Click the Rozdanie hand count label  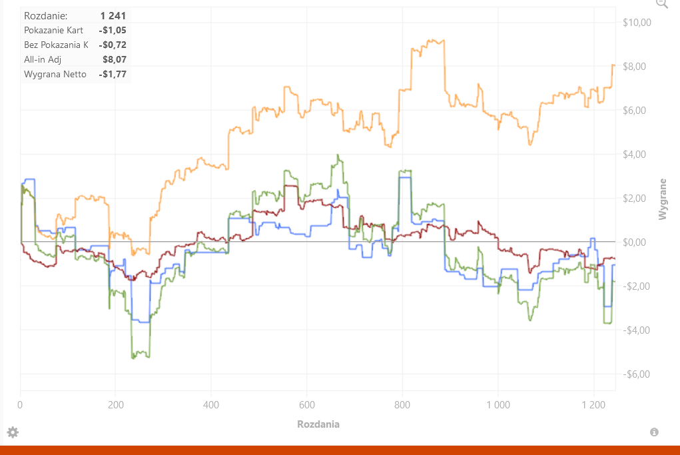[45, 16]
